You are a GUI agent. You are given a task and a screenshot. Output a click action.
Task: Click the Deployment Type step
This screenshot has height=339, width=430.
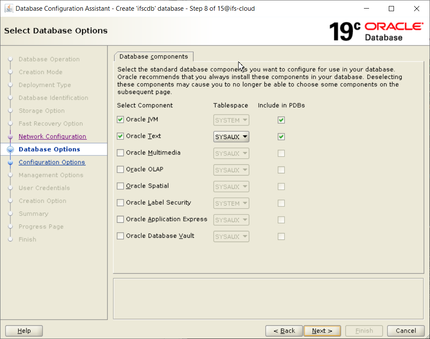tap(45, 85)
